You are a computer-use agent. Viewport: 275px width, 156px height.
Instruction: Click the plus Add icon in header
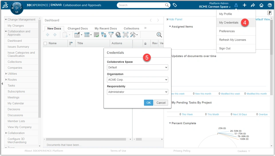coord(244,5)
